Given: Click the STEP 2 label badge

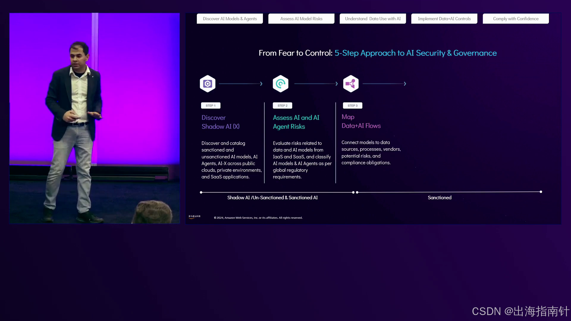Looking at the screenshot, I should pos(282,106).
